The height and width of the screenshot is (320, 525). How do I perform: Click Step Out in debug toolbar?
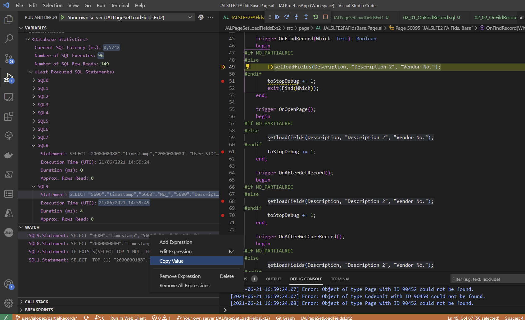(306, 17)
